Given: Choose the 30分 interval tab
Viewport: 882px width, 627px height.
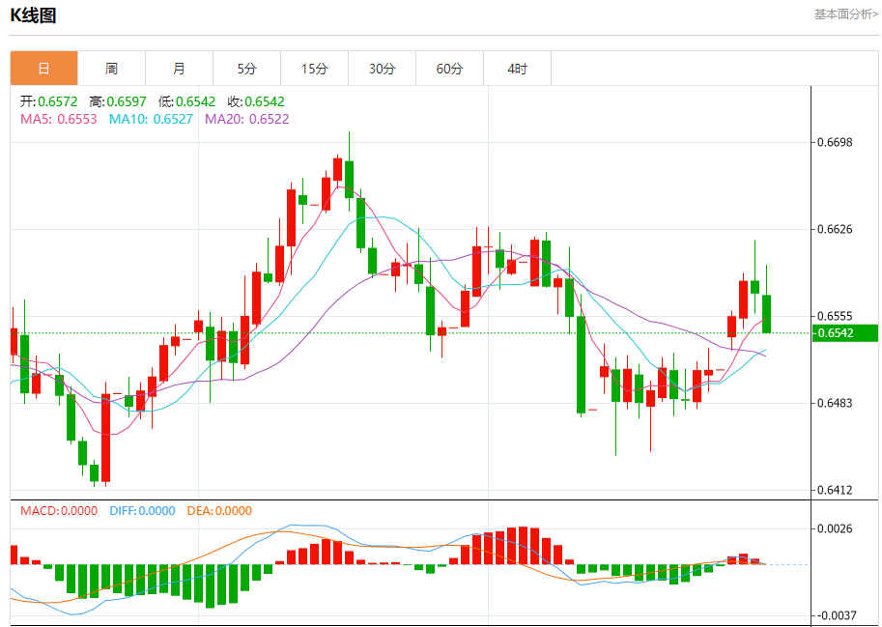Looking at the screenshot, I should coord(382,69).
